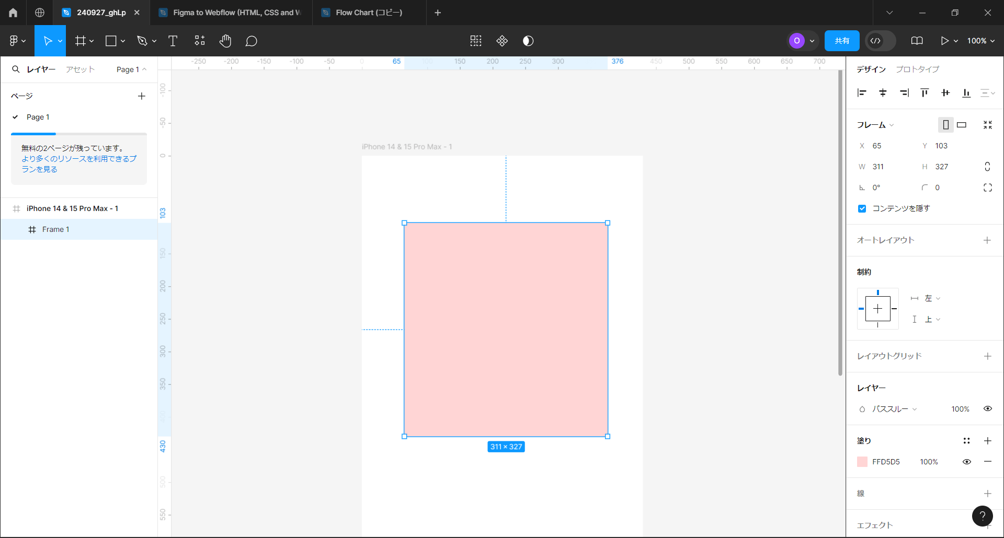Click the globe community icon
This screenshot has height=538, width=1004.
[40, 13]
